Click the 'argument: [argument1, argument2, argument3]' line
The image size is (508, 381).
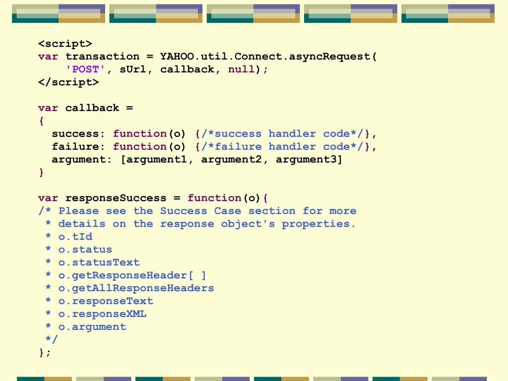pyautogui.click(x=197, y=159)
